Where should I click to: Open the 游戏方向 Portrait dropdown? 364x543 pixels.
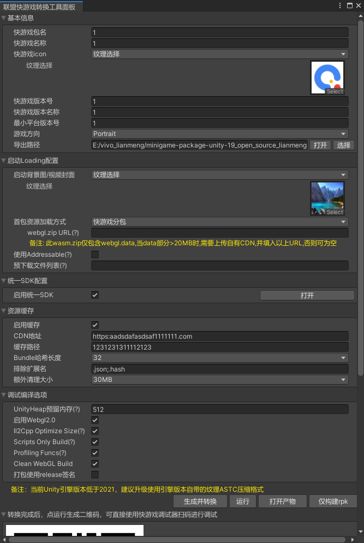(x=219, y=134)
